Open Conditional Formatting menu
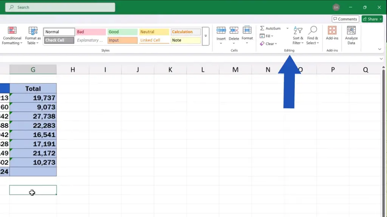Screen dimensions: 387x217 click(12, 36)
